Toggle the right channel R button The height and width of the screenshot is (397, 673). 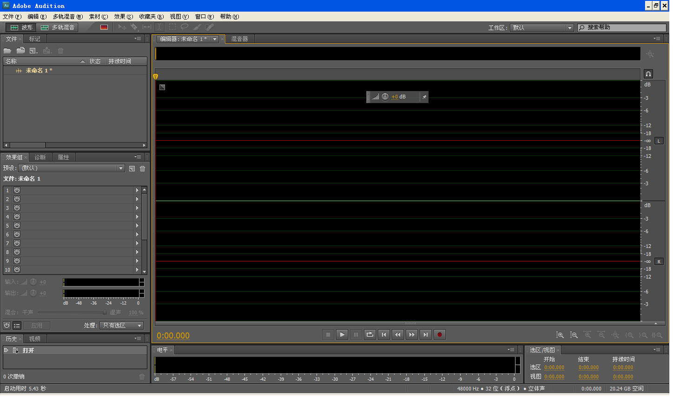659,262
